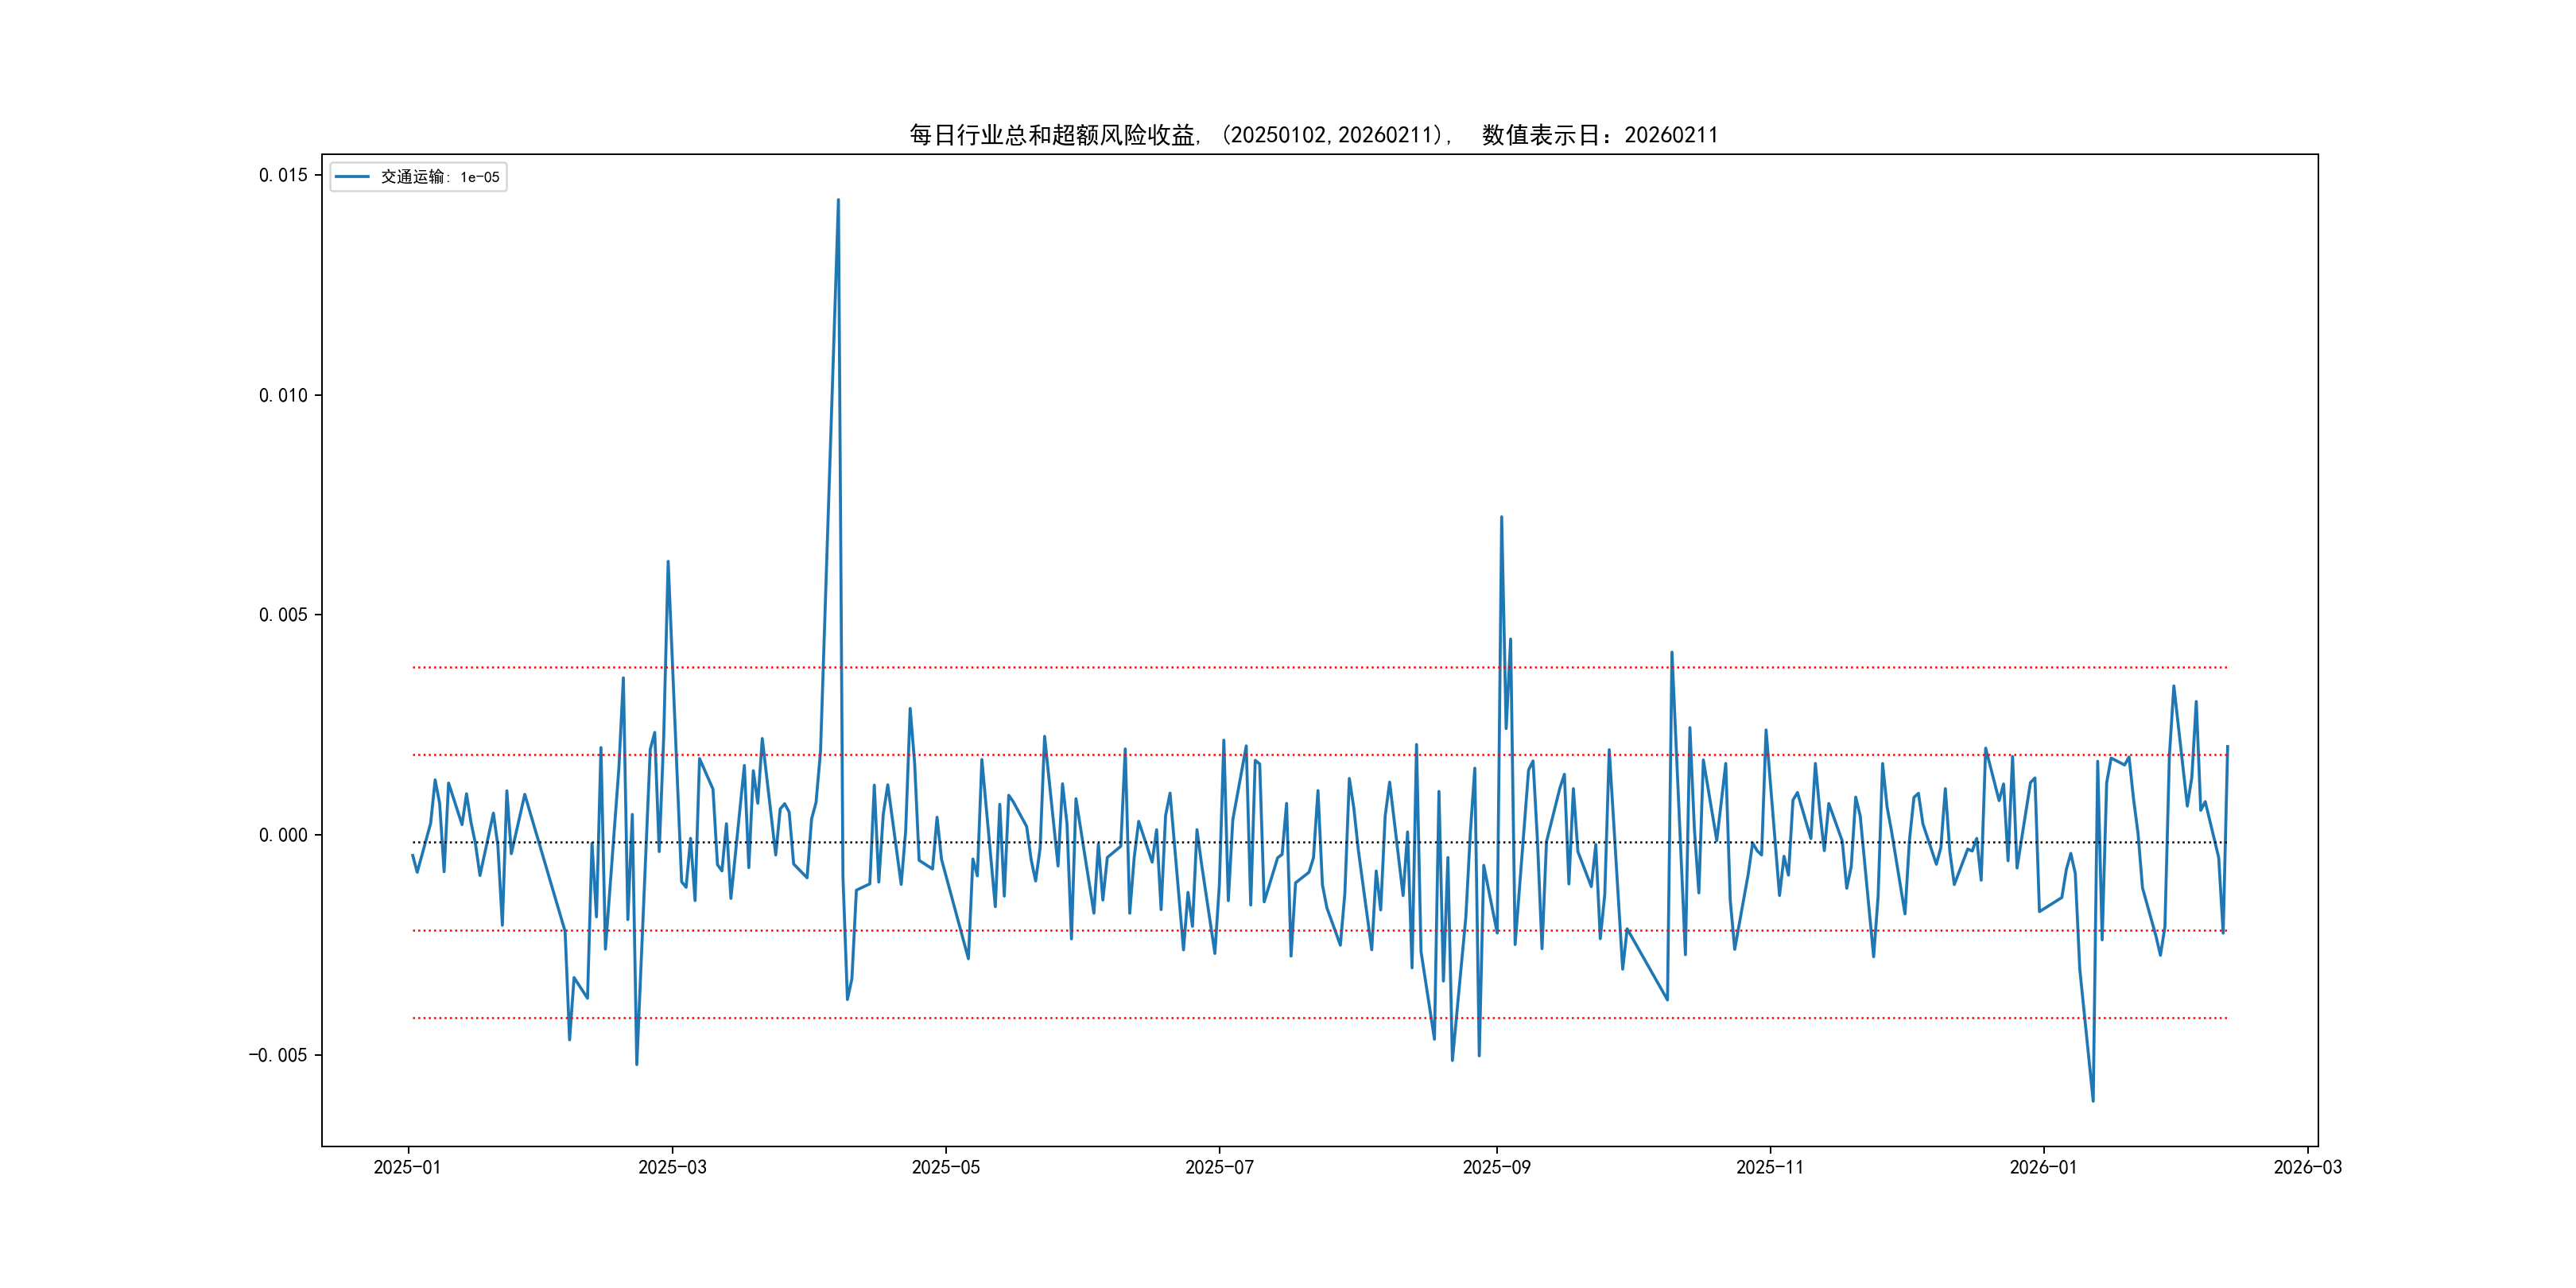Click the 2026-03 x-axis label
Viewport: 2576px width, 1288px height.
pos(2307,1167)
